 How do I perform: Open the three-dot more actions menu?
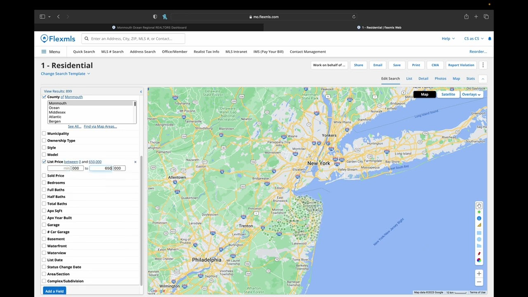click(483, 65)
